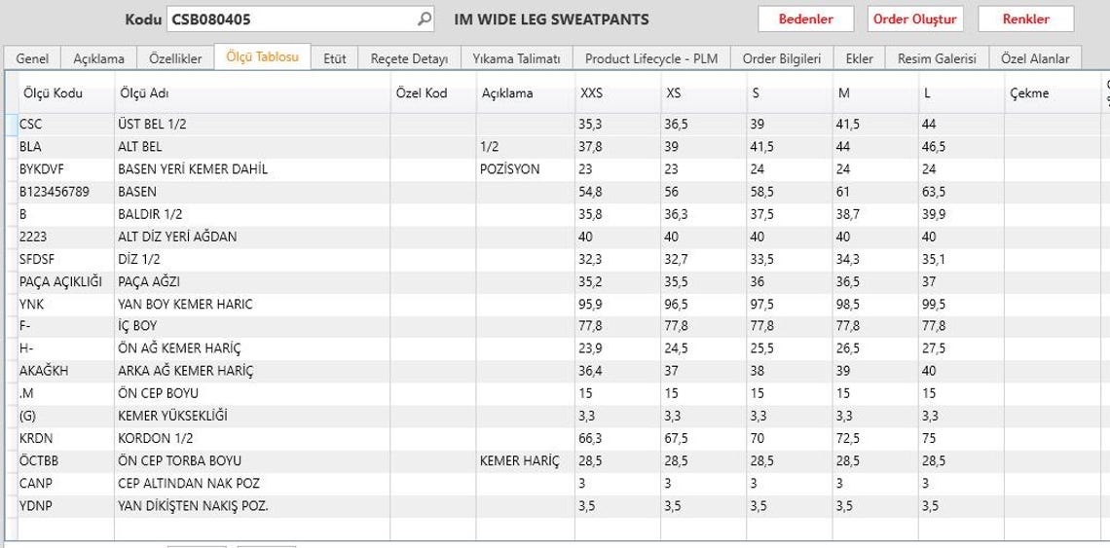Open the Resim Galerisi tab
Screen dimensions: 1110x548
937,58
